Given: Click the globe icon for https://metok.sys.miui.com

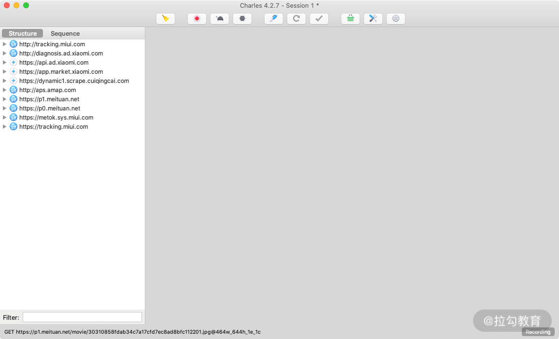Looking at the screenshot, I should (14, 118).
